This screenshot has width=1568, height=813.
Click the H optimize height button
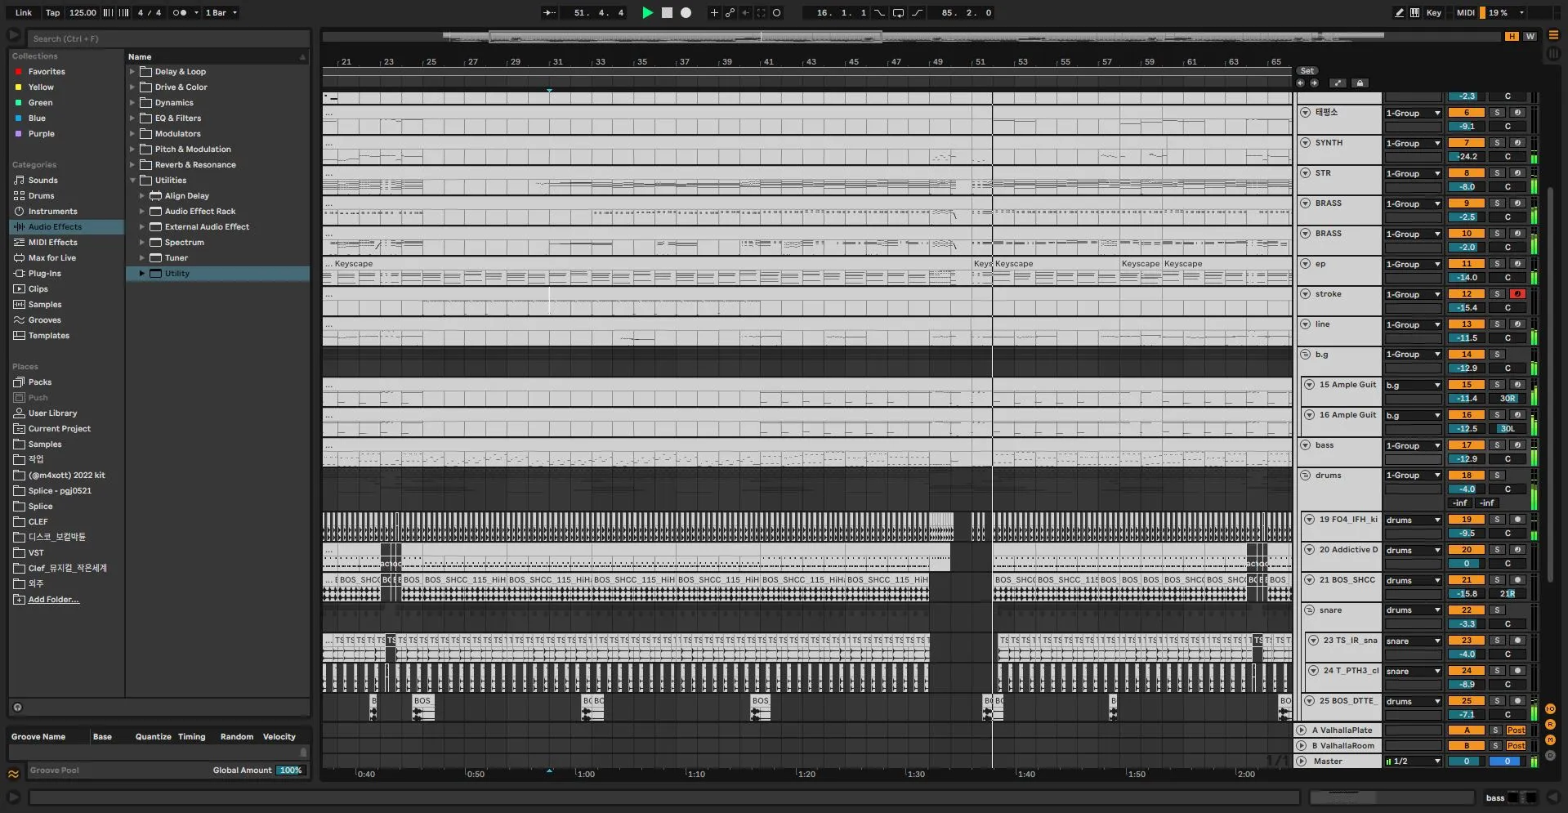[x=1512, y=36]
